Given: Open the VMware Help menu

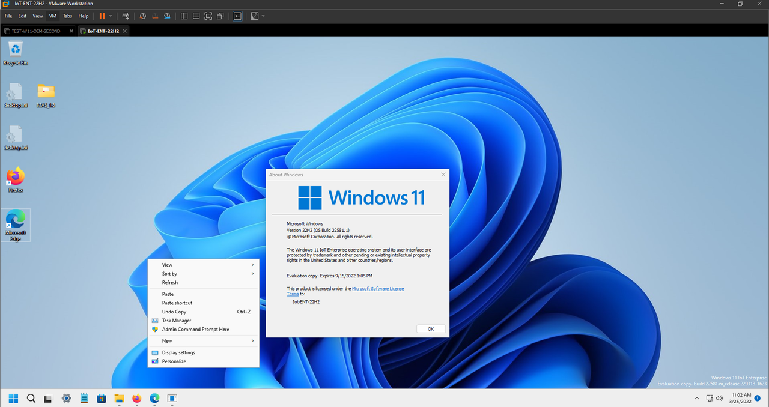Looking at the screenshot, I should coord(84,16).
